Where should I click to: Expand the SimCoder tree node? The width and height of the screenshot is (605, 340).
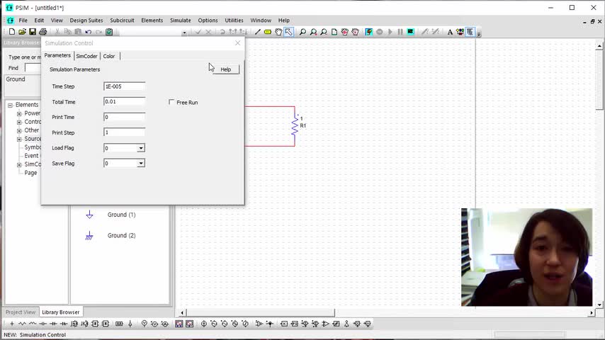click(19, 165)
